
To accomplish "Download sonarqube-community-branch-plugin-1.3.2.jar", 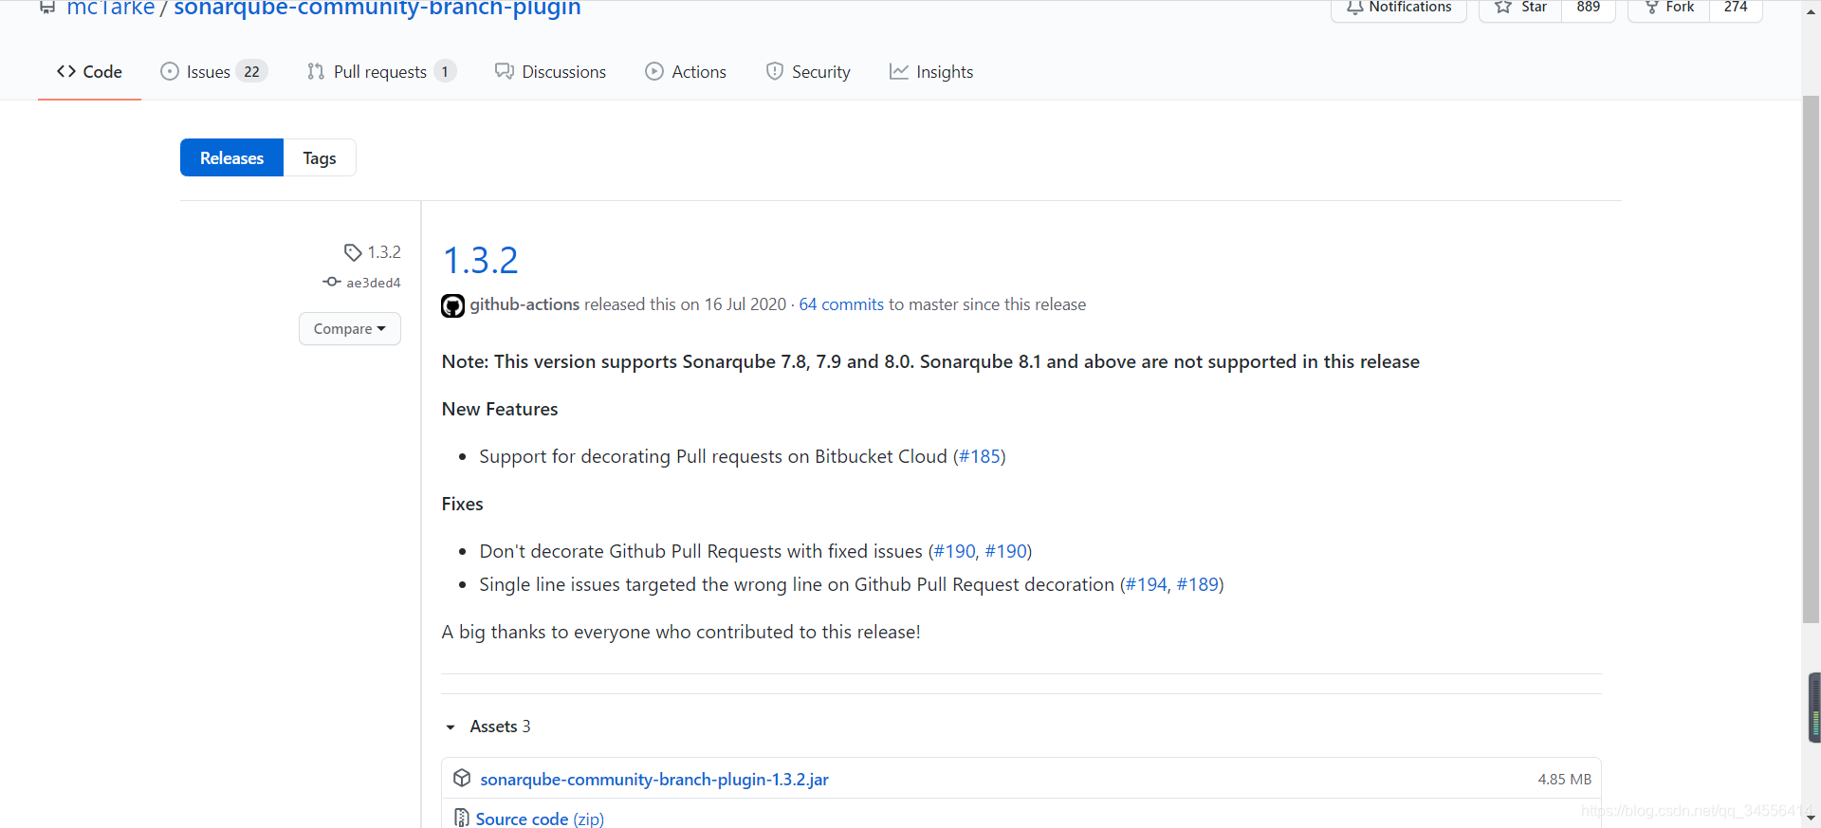I will pos(654,780).
